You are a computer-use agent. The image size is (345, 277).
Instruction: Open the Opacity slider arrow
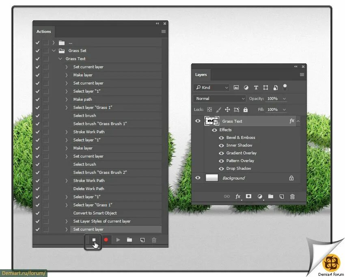pyautogui.click(x=284, y=98)
